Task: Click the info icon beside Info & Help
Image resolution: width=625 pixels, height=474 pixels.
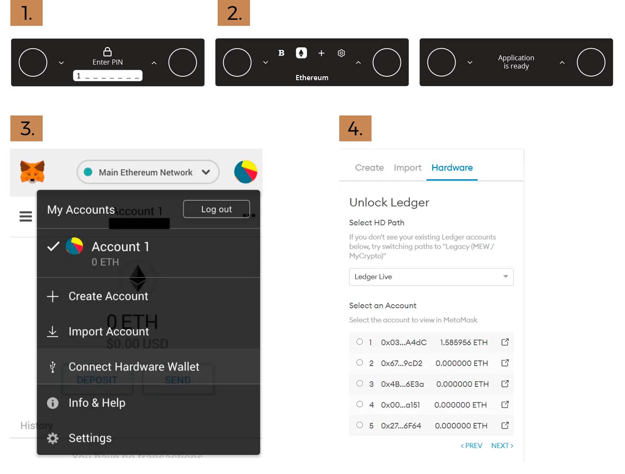Action: (53, 403)
